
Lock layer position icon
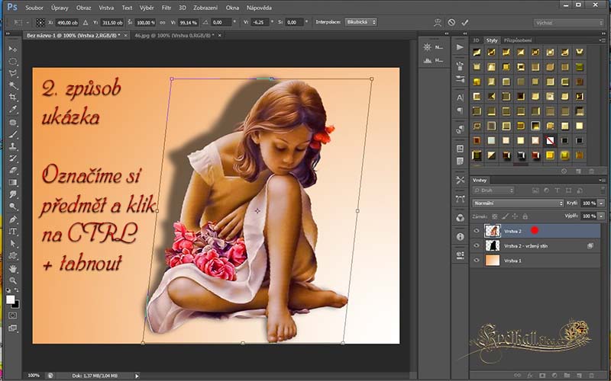[515, 216]
